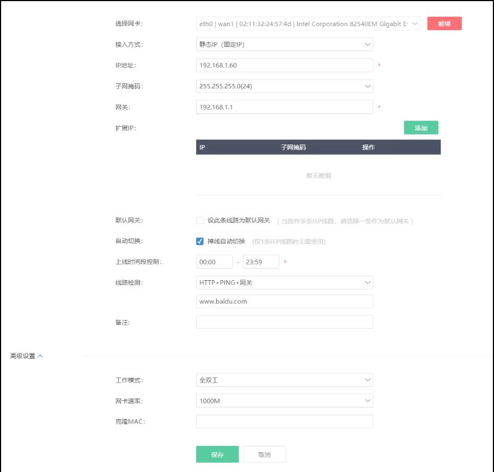Click the empty 克隆MAC input field

[x=284, y=421]
